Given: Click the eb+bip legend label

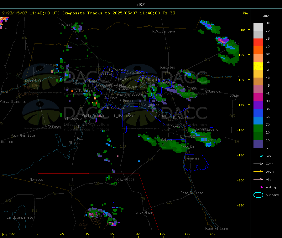Looking at the screenshot, I should (271, 187).
